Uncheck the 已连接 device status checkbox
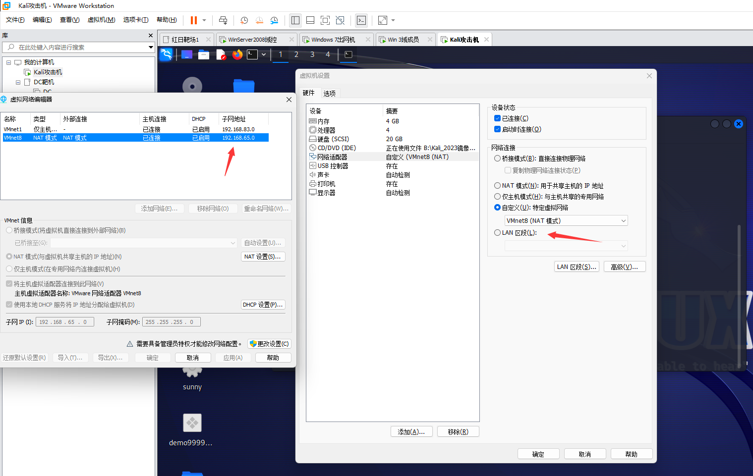The width and height of the screenshot is (753, 476). pos(497,118)
